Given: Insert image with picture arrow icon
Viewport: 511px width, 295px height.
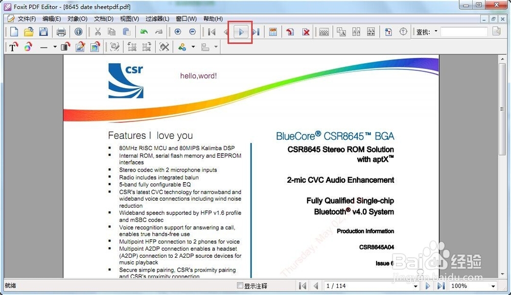Looking at the screenshot, I should click(95, 47).
